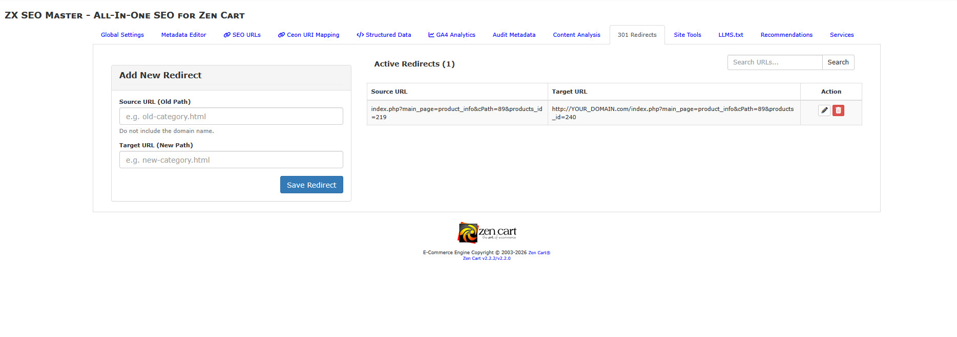Open the GA4 Analytics tab

452,35
